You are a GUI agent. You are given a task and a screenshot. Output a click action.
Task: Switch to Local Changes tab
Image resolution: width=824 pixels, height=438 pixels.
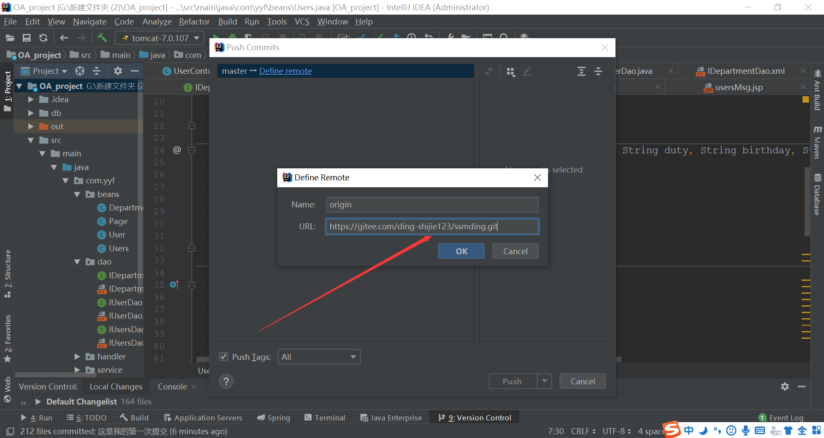[x=116, y=386]
